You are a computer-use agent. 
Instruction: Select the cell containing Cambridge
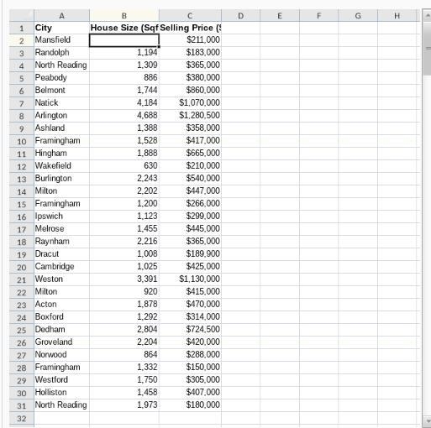pos(61,266)
